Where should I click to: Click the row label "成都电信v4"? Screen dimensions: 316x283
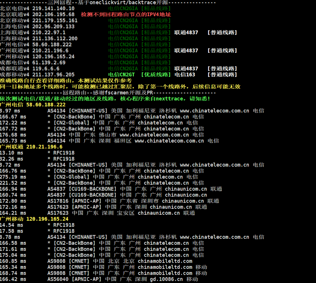(15, 63)
